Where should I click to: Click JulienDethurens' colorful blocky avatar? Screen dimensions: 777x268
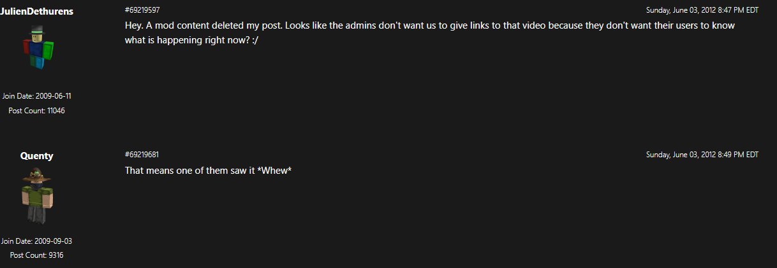coord(37,48)
